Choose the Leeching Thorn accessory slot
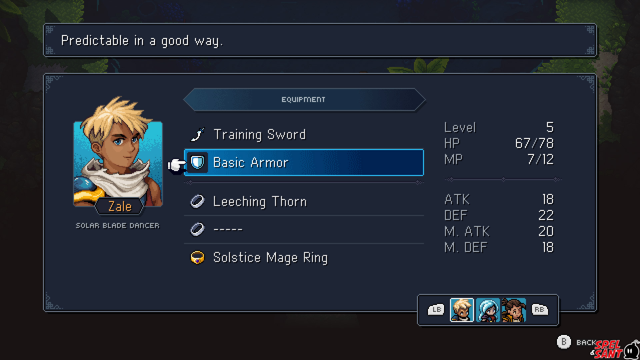Image resolution: width=640 pixels, height=360 pixels. 304,201
